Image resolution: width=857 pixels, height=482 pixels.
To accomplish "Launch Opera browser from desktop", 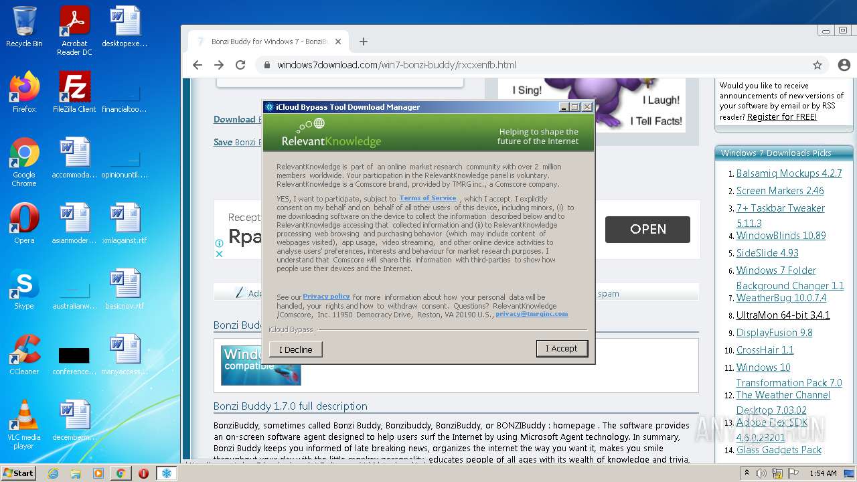I will 24,224.
